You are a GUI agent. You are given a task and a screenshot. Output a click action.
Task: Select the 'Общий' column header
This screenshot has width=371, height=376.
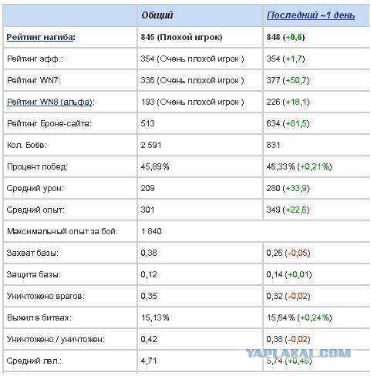pyautogui.click(x=157, y=15)
